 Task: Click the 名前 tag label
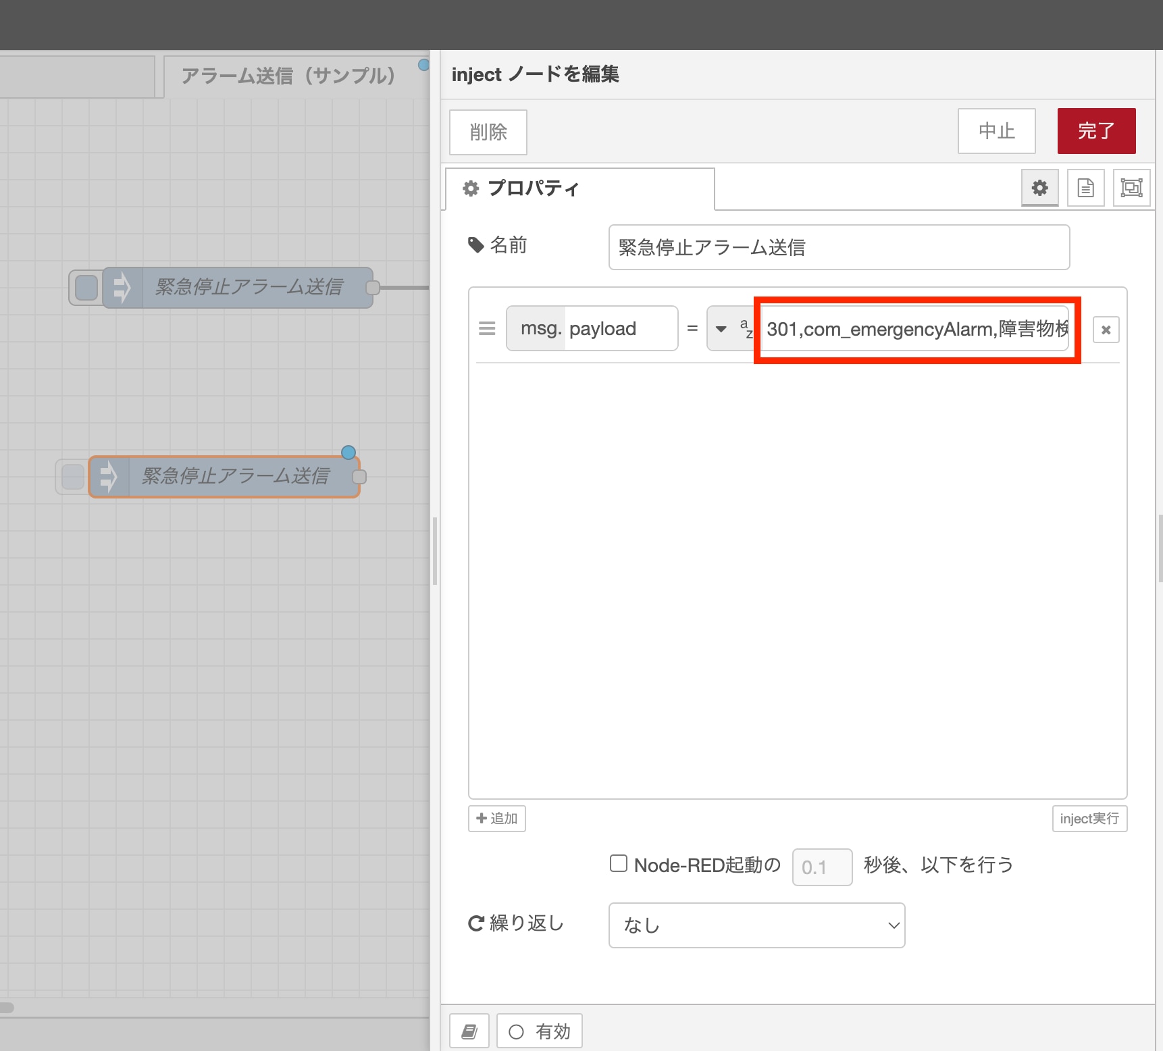pos(498,245)
